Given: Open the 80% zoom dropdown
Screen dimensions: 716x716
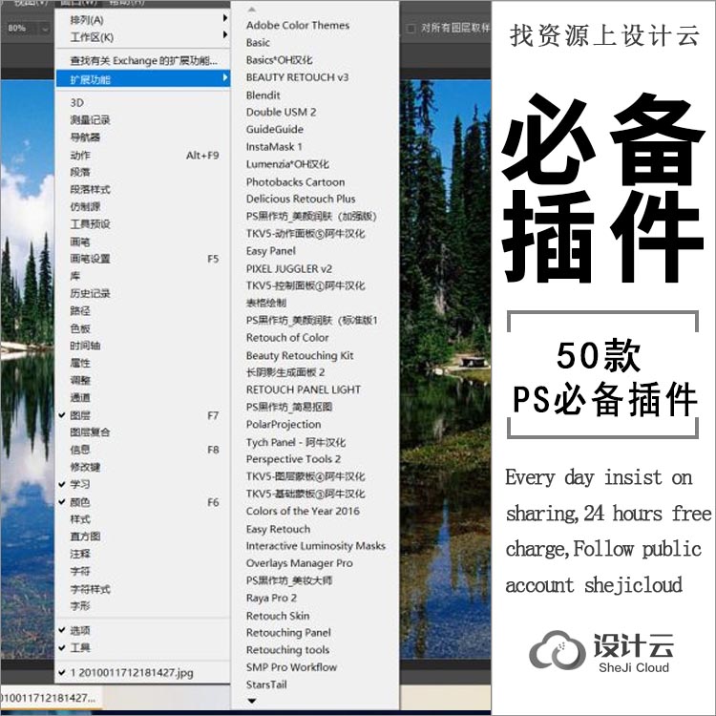Looking at the screenshot, I should click(45, 29).
